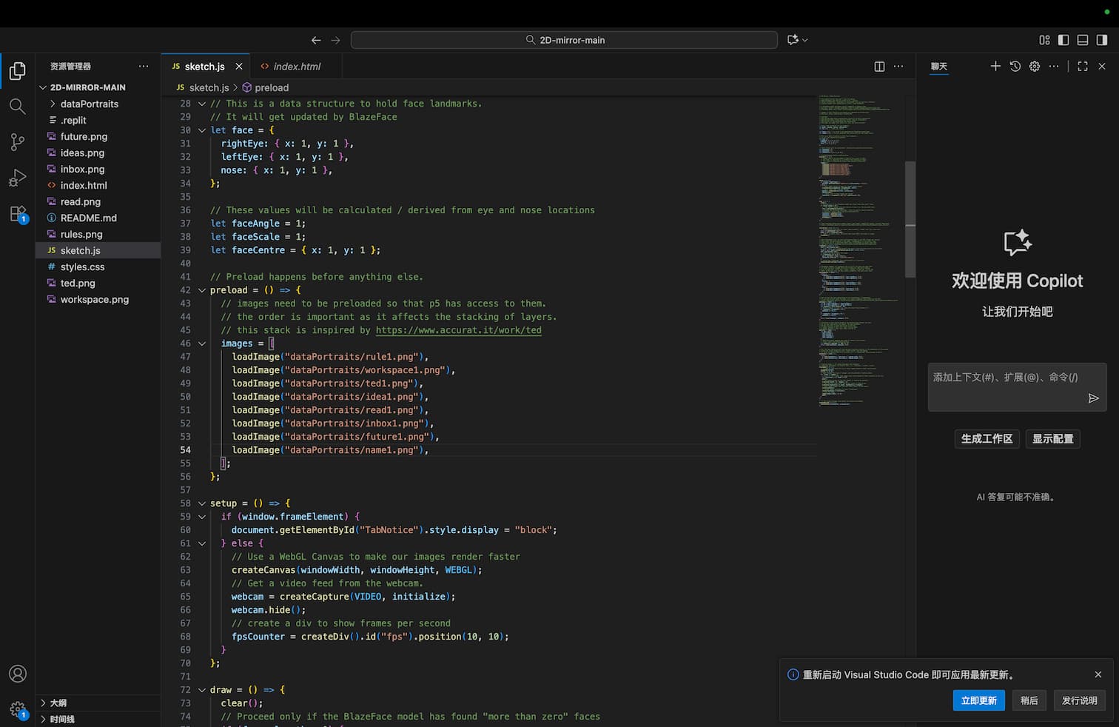Collapse the setup function fold arrow
Screen dimensions: 1119x727
pyautogui.click(x=201, y=503)
